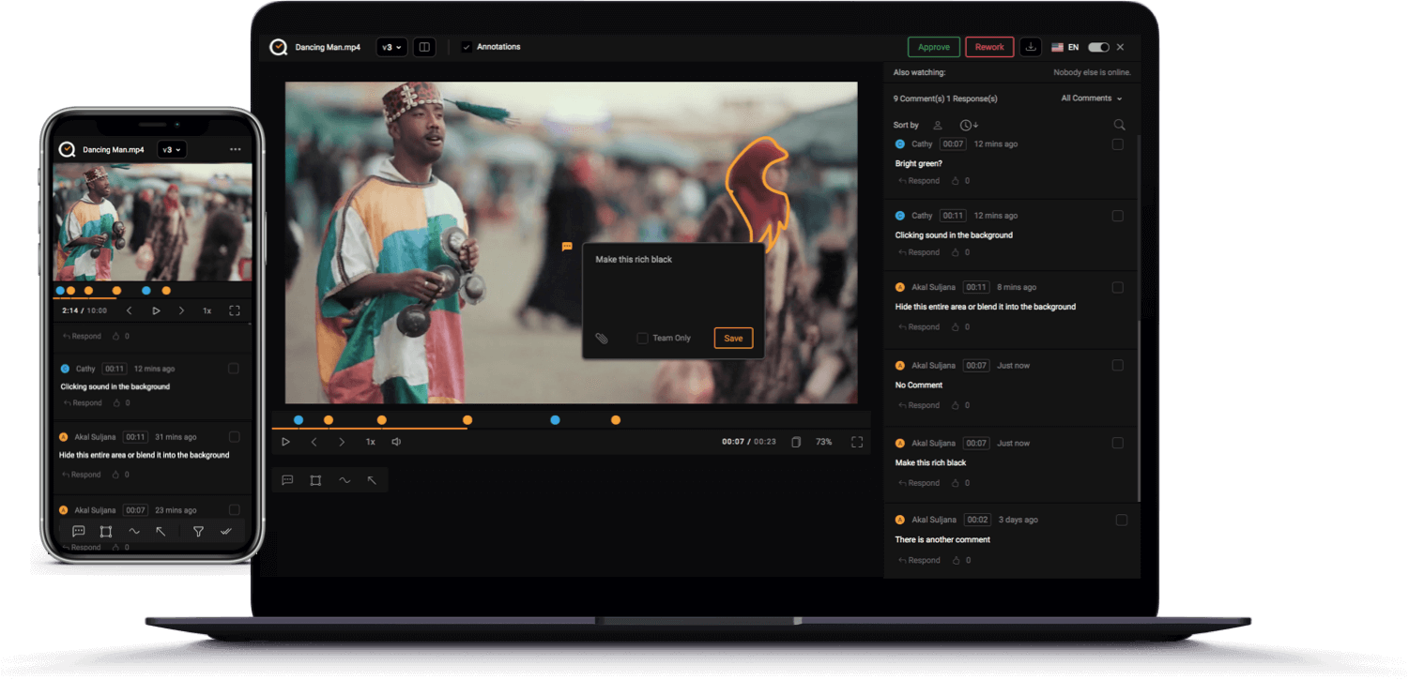Sort comments by time clock icon
Screen dimensions: 1409x680
tap(969, 125)
